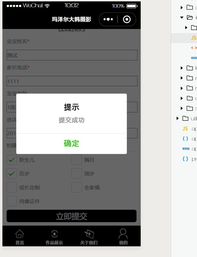Collapse the open folder beginning with 'i'
197x257 pixels.
pos(181,17)
